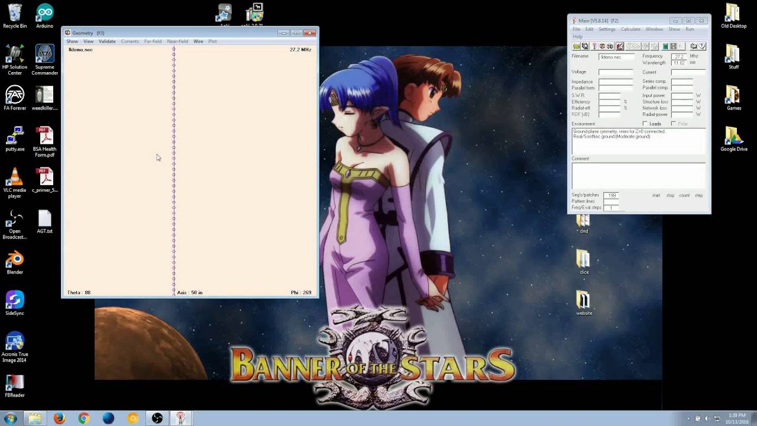Select the Games folder on the desktop
Screen dimensions: 757x426
(x=733, y=98)
